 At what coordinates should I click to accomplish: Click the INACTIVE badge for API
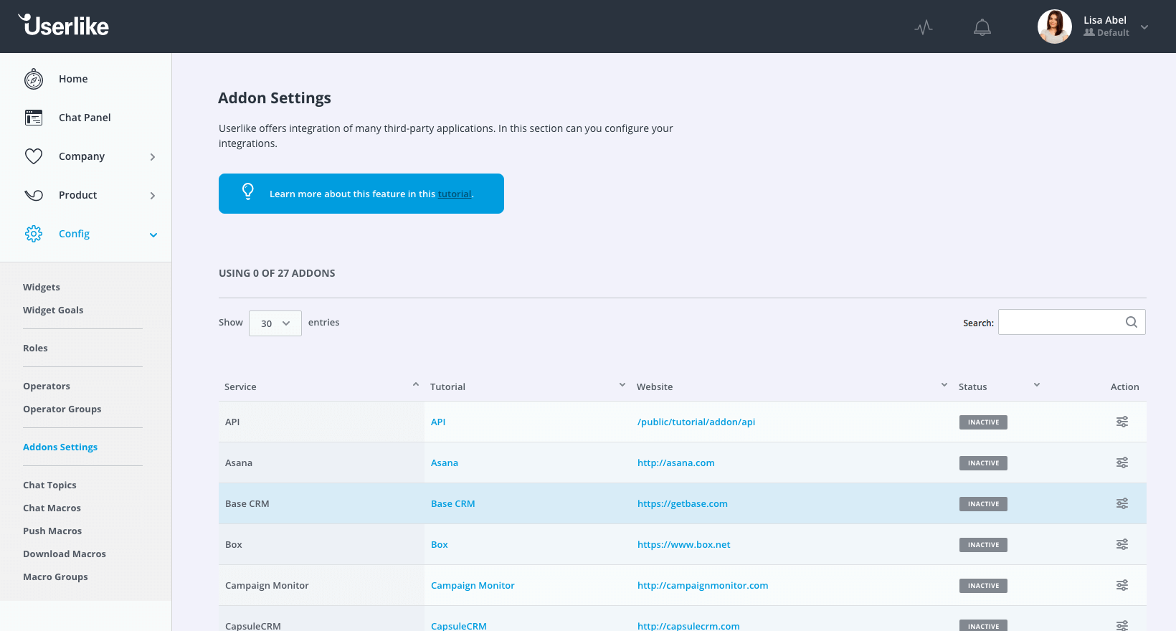click(983, 422)
